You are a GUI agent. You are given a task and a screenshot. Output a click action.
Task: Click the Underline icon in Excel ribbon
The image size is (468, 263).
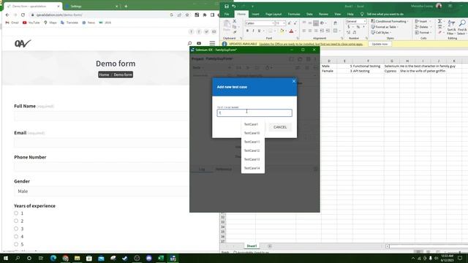coord(259,31)
